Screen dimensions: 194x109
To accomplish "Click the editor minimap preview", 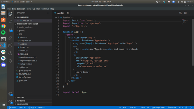I will click(x=185, y=22).
